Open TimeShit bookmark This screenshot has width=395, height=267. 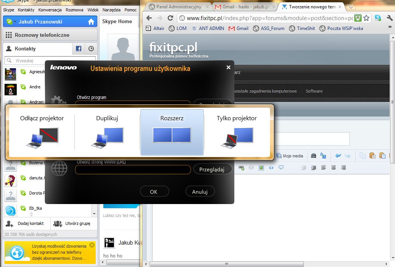pos(302,28)
